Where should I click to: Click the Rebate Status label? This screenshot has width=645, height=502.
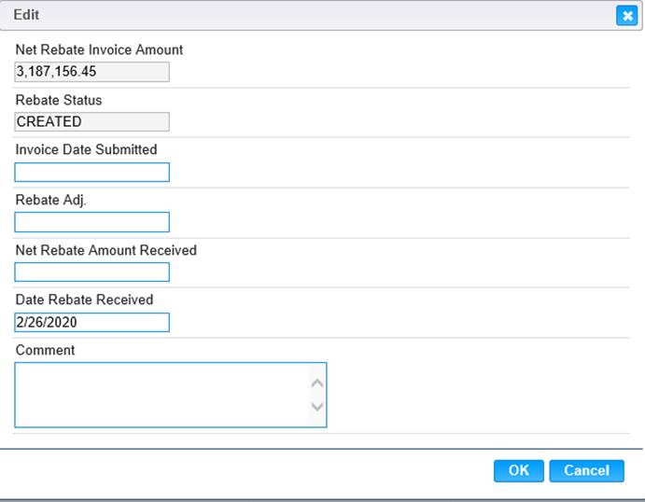tap(59, 100)
